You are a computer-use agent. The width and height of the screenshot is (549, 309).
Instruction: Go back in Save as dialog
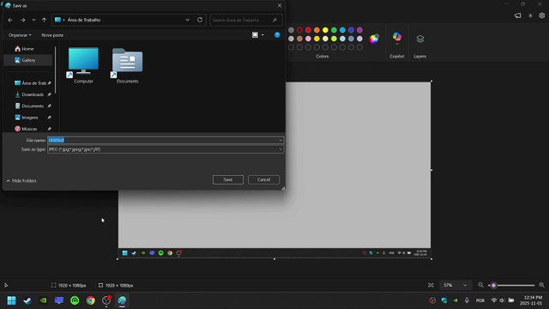[10, 20]
